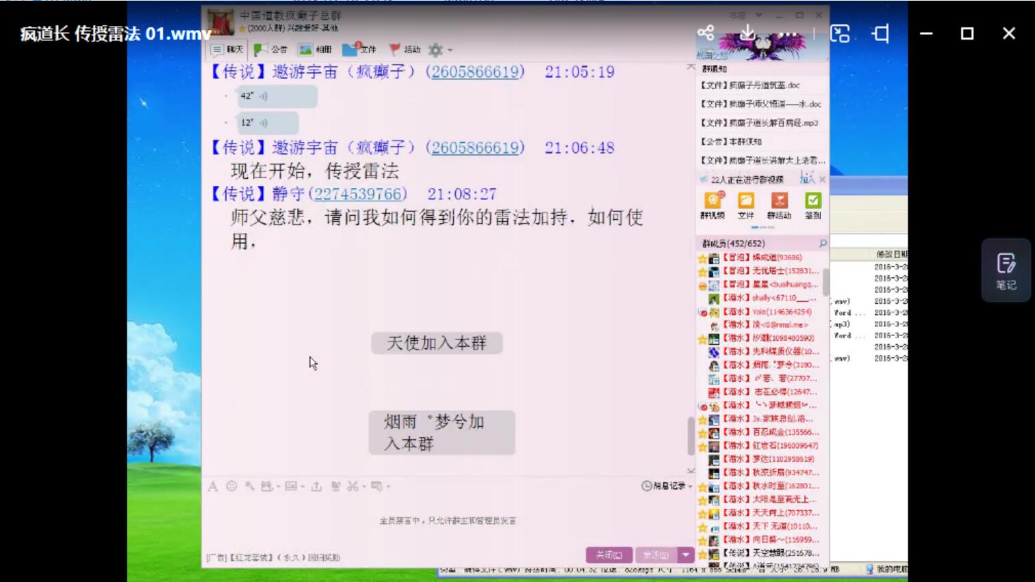Play the 42-second voice message
The image size is (1035, 582).
pyautogui.click(x=277, y=96)
